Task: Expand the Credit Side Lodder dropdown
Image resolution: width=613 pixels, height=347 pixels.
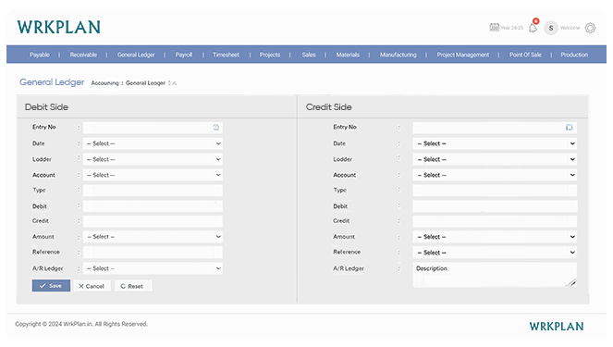Action: point(495,159)
